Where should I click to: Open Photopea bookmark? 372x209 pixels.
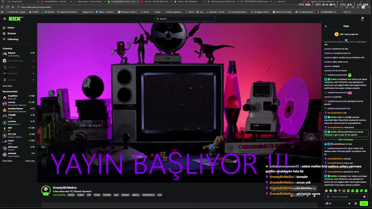[x=128, y=12]
